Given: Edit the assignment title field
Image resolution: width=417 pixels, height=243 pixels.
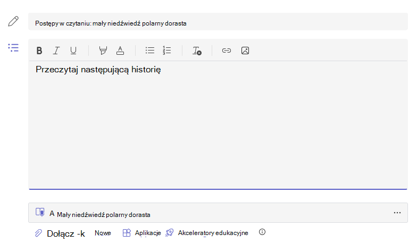Looking at the screenshot, I should [x=218, y=21].
